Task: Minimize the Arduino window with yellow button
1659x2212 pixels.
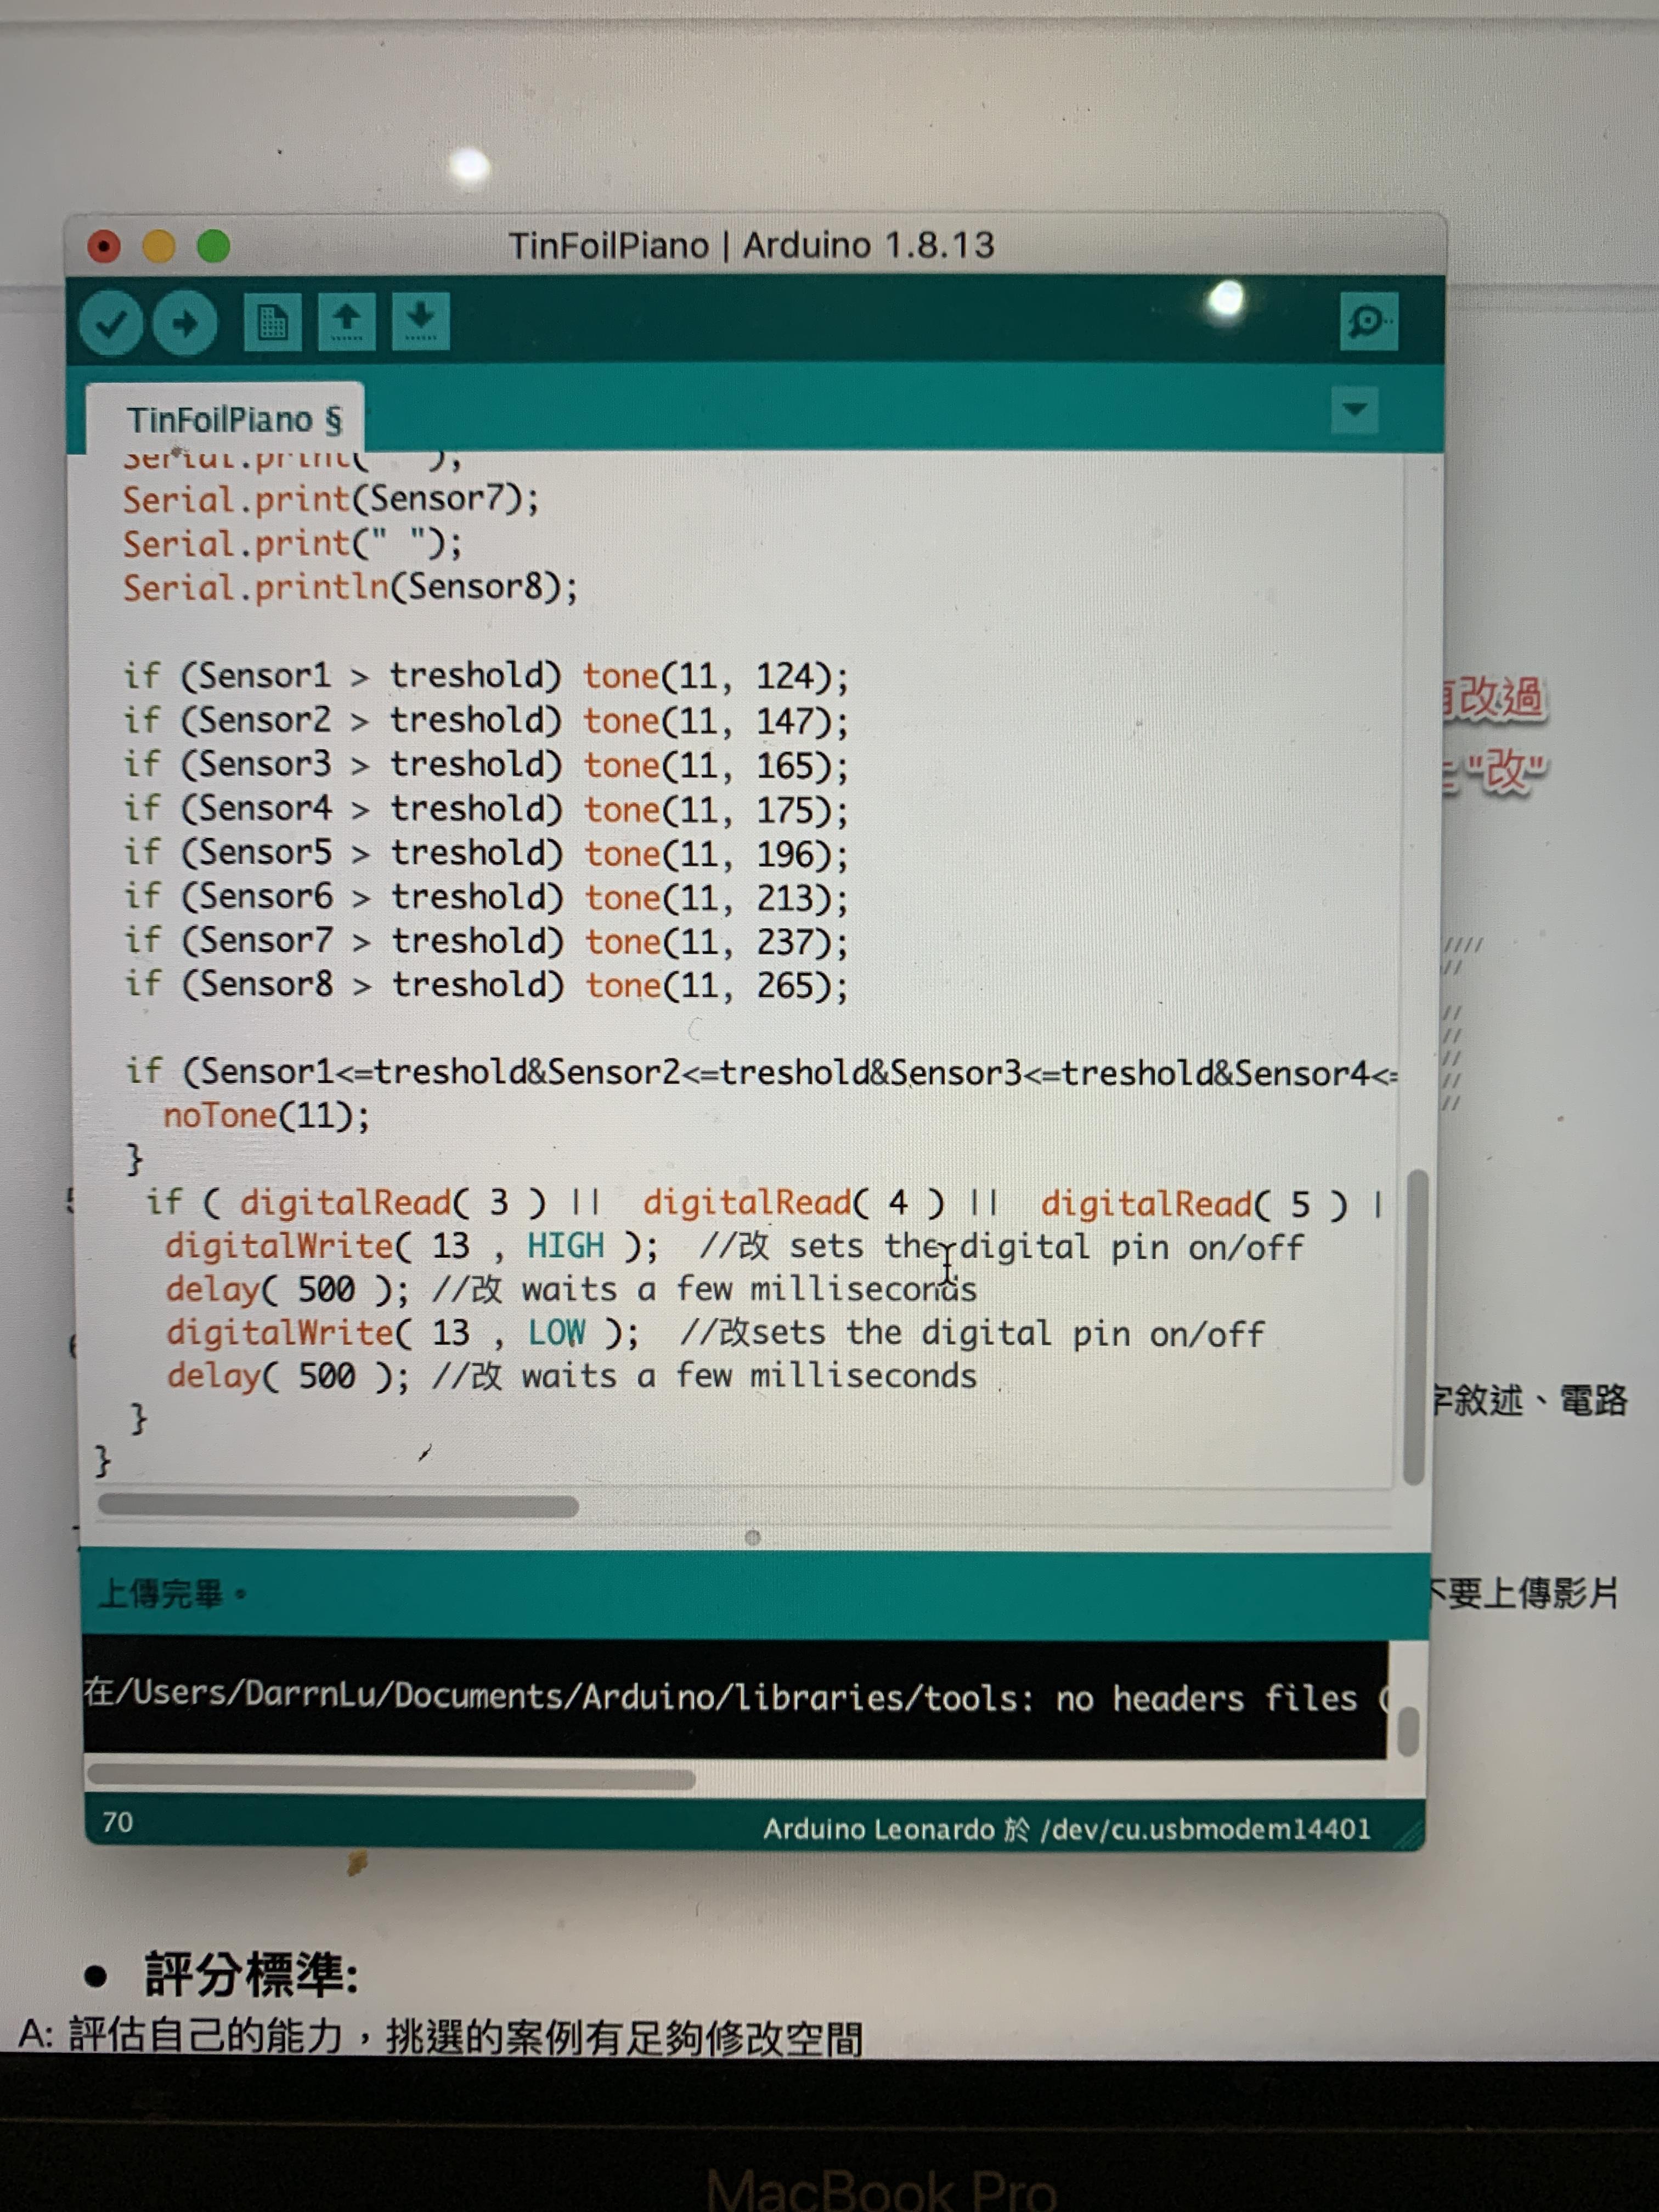Action: (x=159, y=245)
